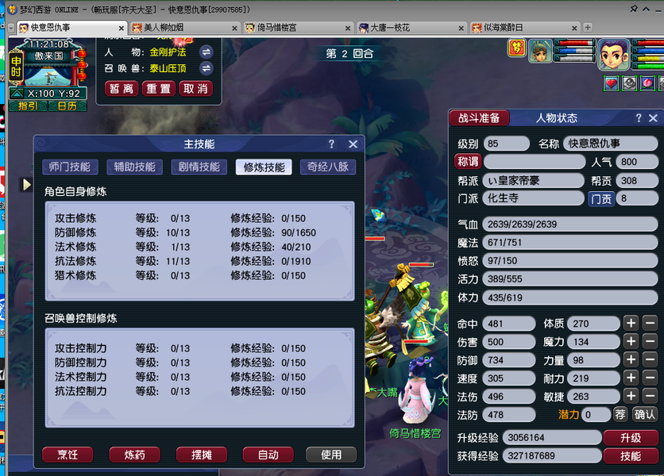Click the pink gem status icon

tap(648, 83)
